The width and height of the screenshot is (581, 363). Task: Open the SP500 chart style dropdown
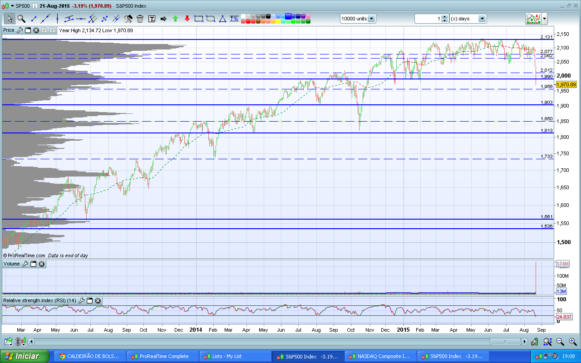(12, 6)
